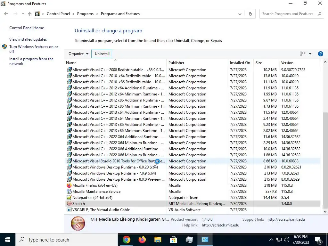Click the taskbar Type here to search box
The height and width of the screenshot is (246, 328).
67,240
